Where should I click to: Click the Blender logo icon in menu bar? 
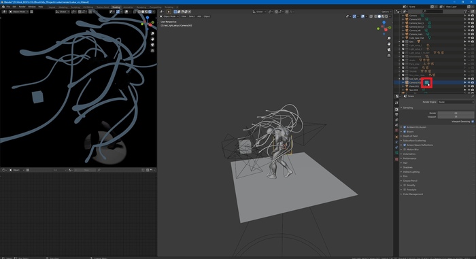pyautogui.click(x=3, y=7)
